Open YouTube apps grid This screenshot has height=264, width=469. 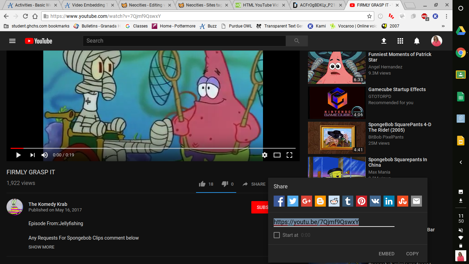[x=400, y=41]
